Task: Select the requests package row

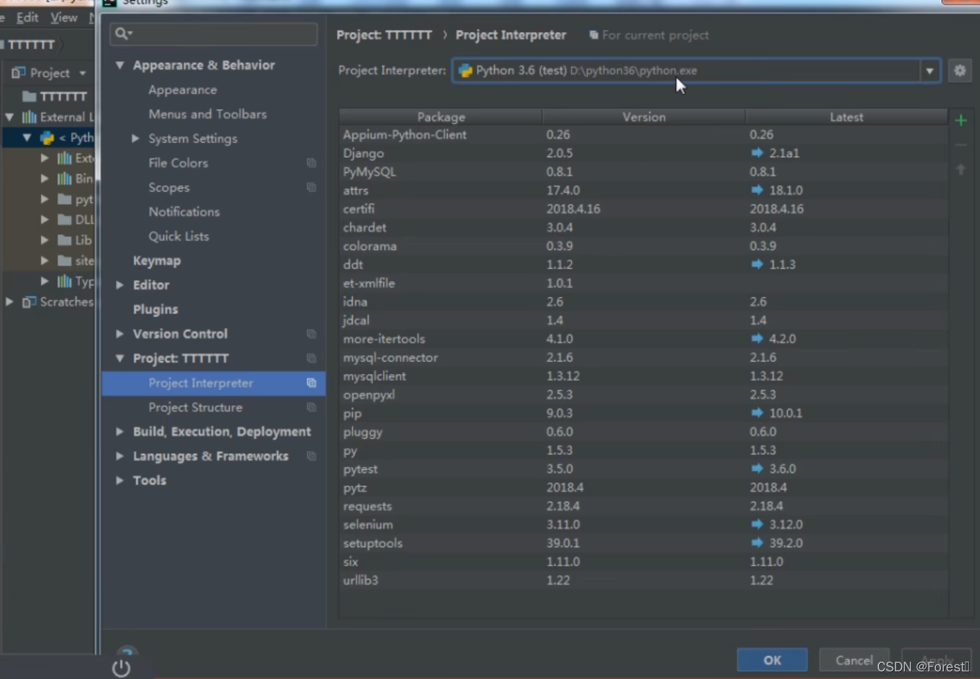Action: [x=643, y=506]
